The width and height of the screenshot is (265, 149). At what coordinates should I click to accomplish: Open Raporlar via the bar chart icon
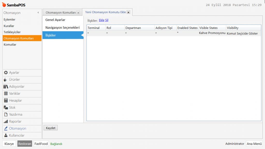pos(6,122)
